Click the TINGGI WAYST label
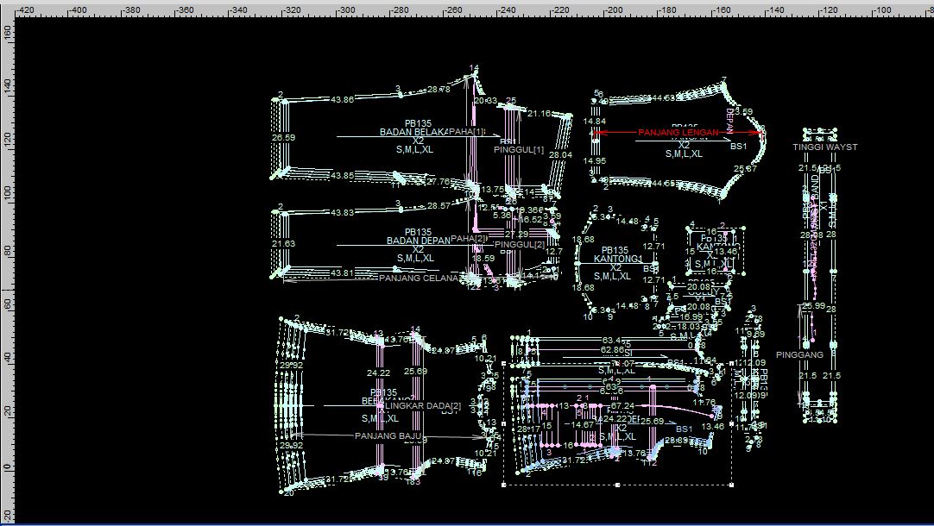Screen dimensions: 934x526 pyautogui.click(x=825, y=147)
